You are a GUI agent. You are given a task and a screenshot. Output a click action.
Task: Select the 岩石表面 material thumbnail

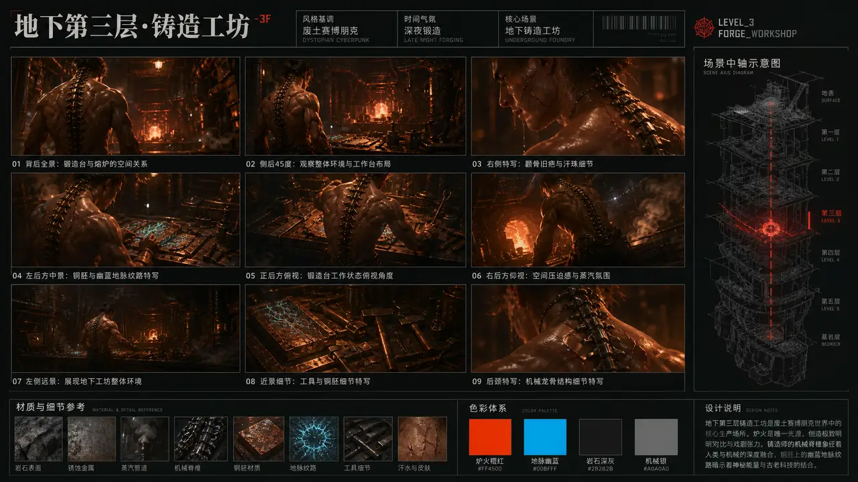[38, 438]
